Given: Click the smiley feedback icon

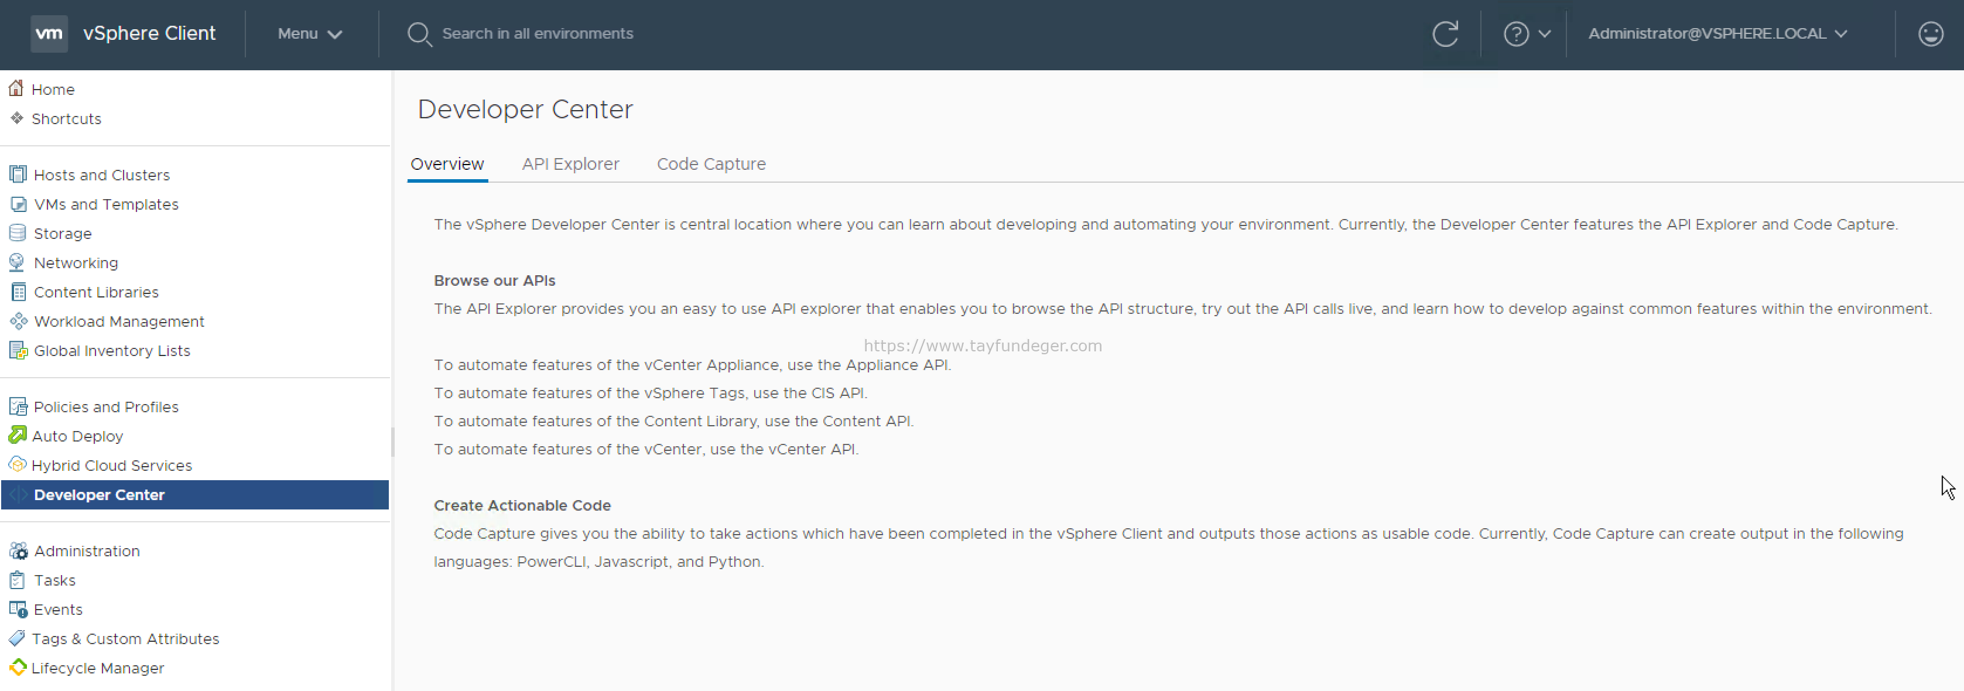Looking at the screenshot, I should coord(1931,33).
